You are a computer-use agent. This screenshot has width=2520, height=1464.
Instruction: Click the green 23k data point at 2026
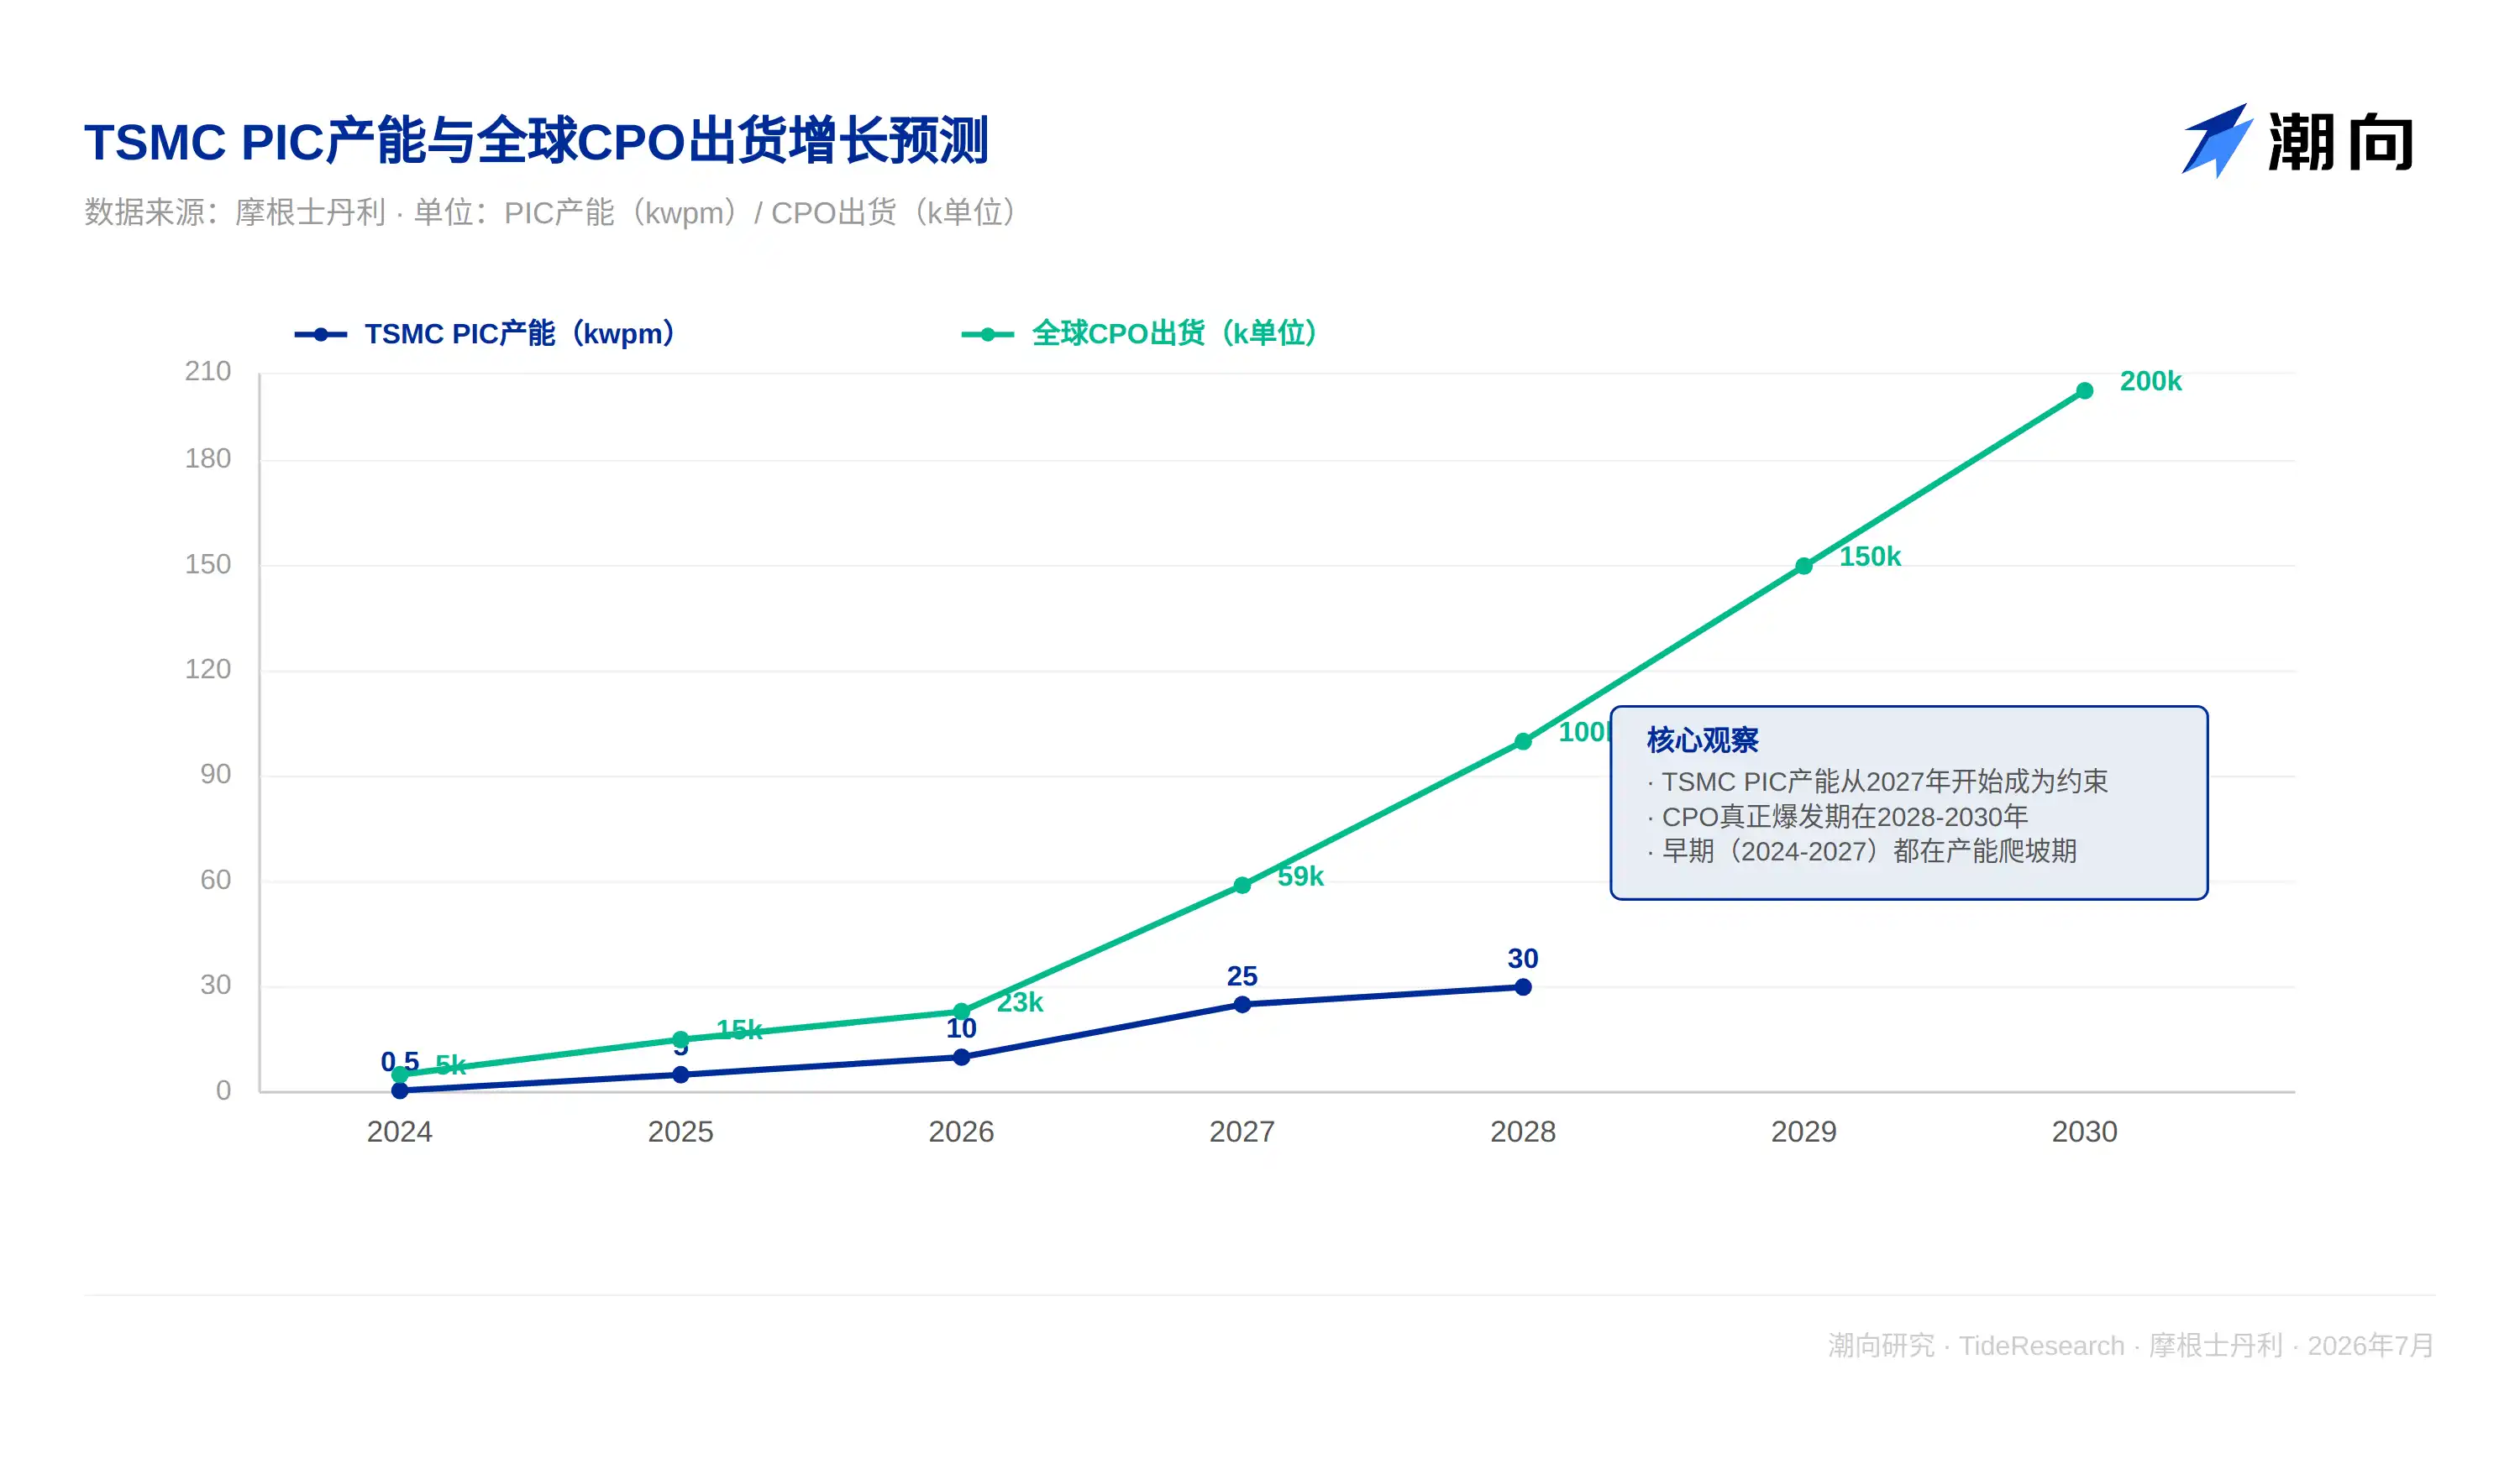961,1012
